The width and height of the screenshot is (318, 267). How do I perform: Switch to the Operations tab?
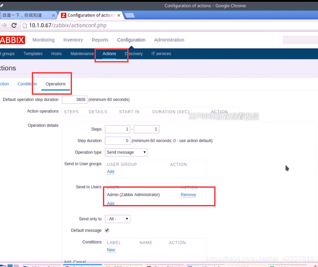click(56, 84)
